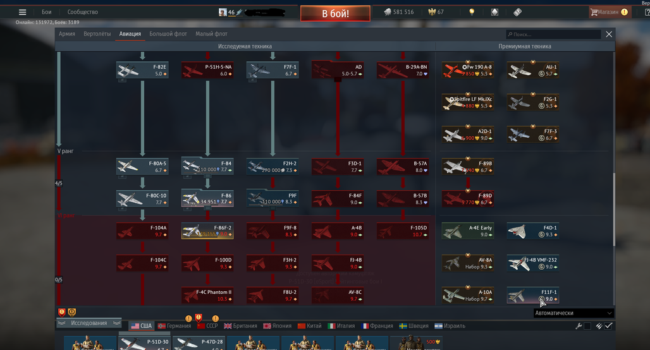Select the AV-8C aircraft card
This screenshot has width=650, height=350.
click(338, 295)
